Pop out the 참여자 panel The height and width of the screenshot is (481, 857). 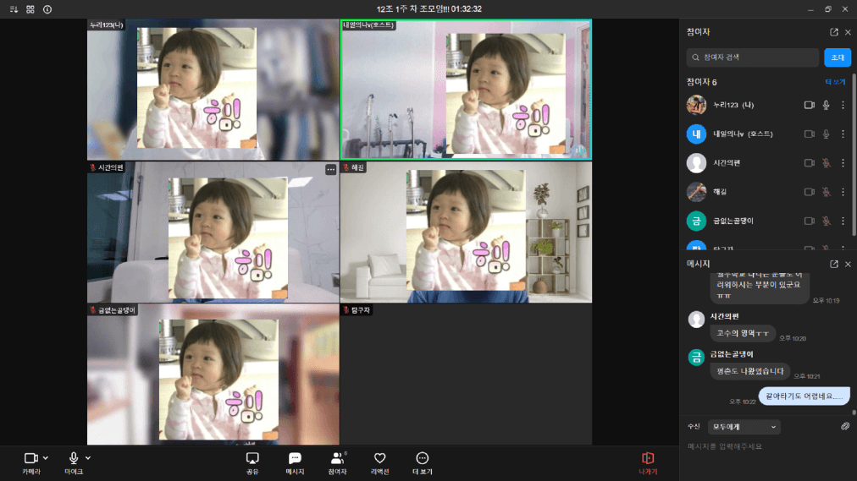[x=833, y=32]
